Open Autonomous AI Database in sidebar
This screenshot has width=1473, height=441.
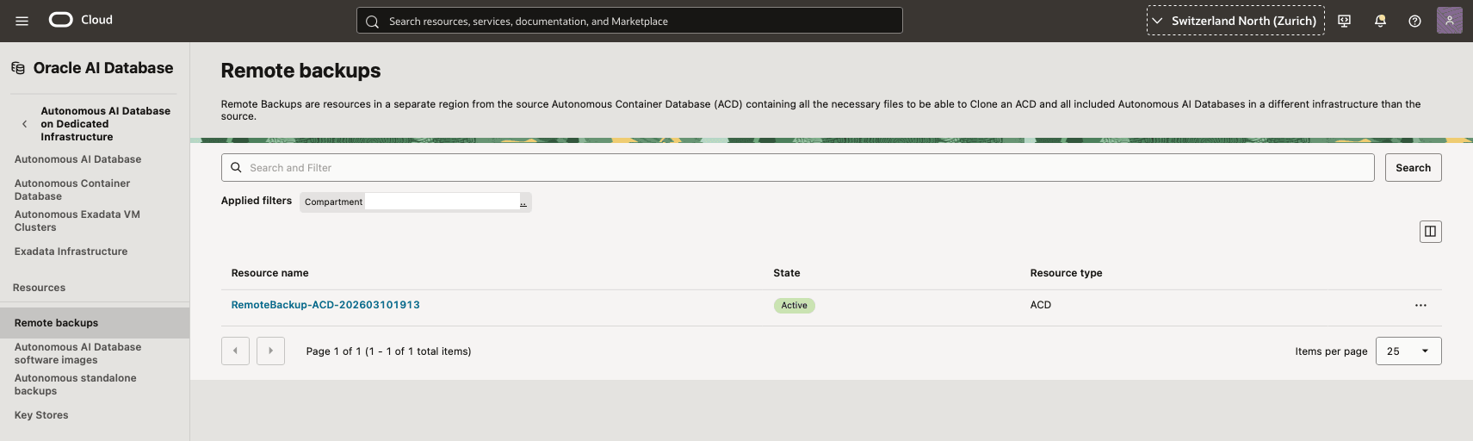[x=78, y=159]
